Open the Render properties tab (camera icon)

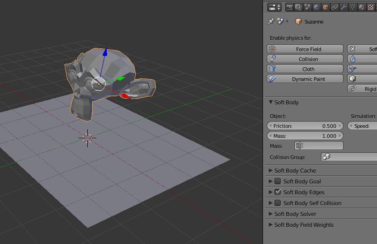[289, 7]
